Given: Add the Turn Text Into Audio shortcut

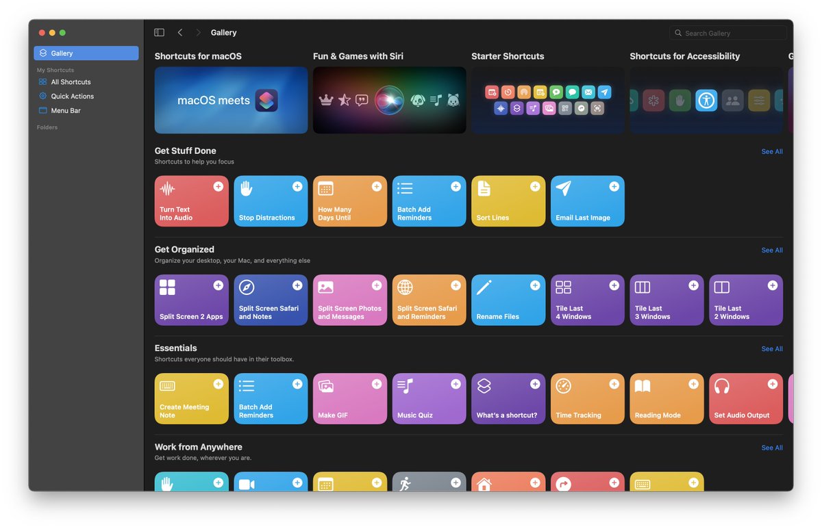Looking at the screenshot, I should click(x=218, y=186).
